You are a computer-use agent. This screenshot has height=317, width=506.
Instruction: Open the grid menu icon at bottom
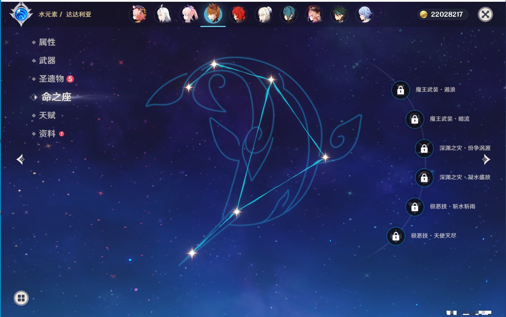click(21, 298)
